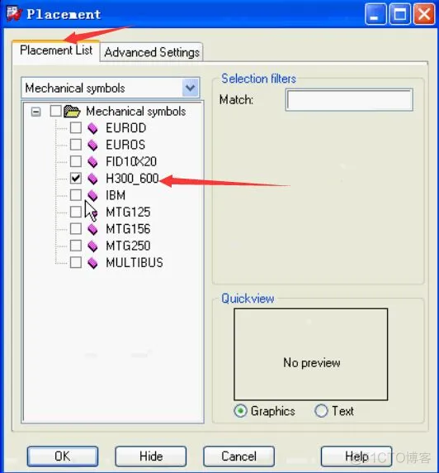Select the EUROS tree entry

125,145
